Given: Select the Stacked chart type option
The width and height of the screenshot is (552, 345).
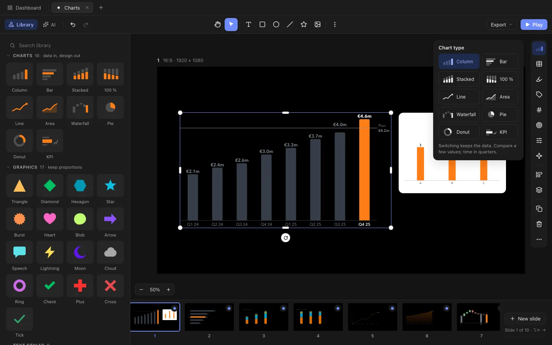Looking at the screenshot, I should point(459,79).
